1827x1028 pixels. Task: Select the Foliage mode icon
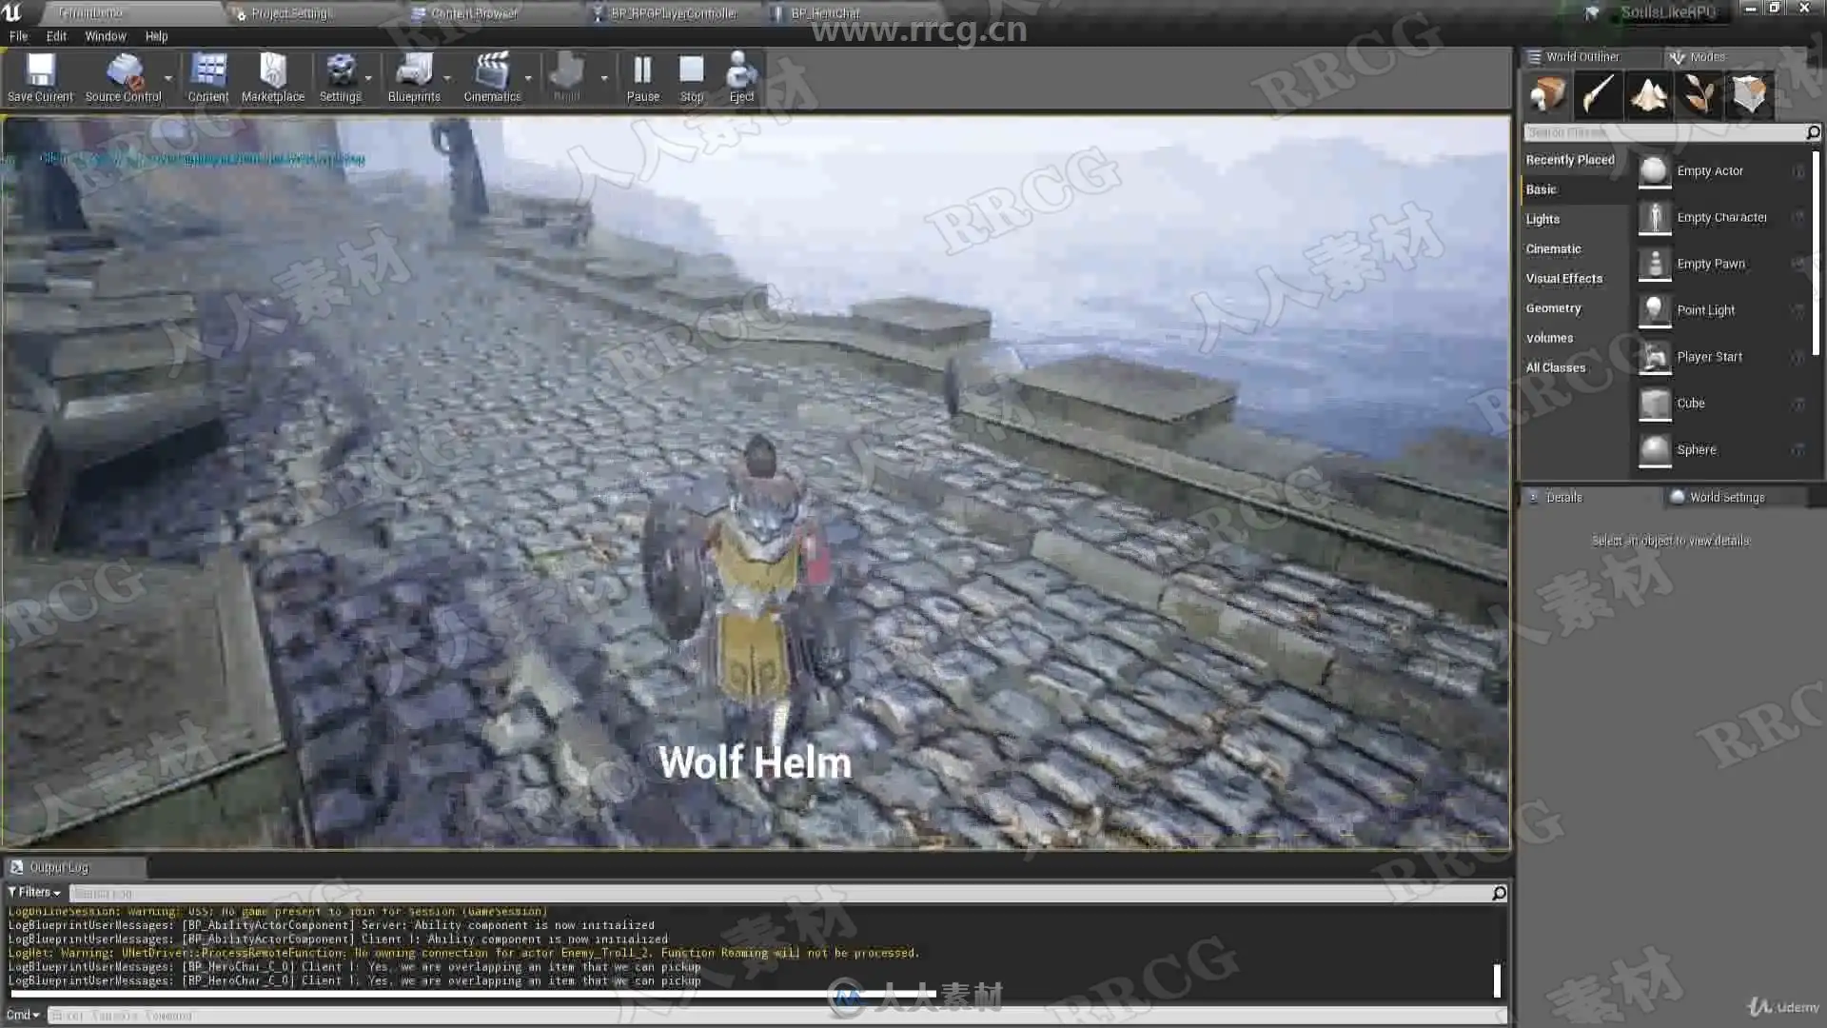pyautogui.click(x=1699, y=94)
